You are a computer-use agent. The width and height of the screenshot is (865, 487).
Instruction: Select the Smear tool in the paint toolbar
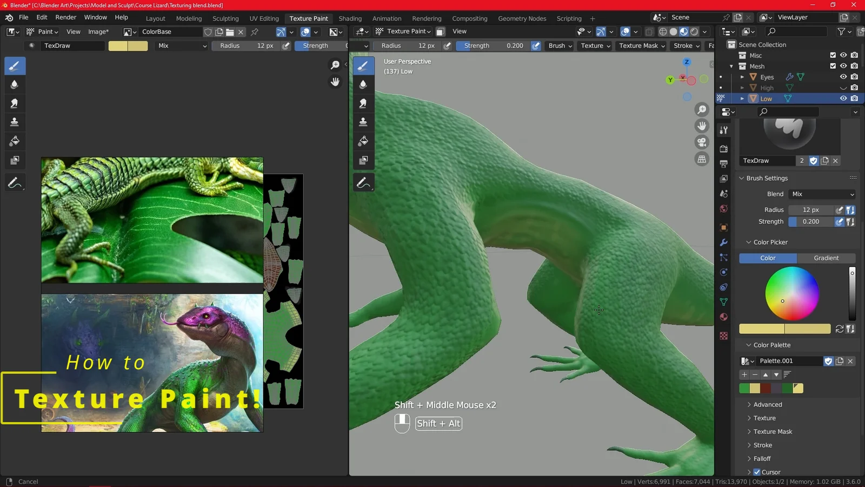click(15, 103)
